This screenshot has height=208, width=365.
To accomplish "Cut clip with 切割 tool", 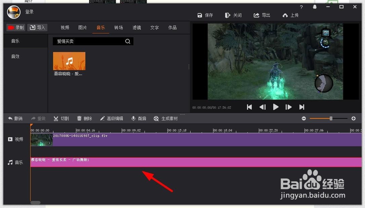I will [x=61, y=118].
